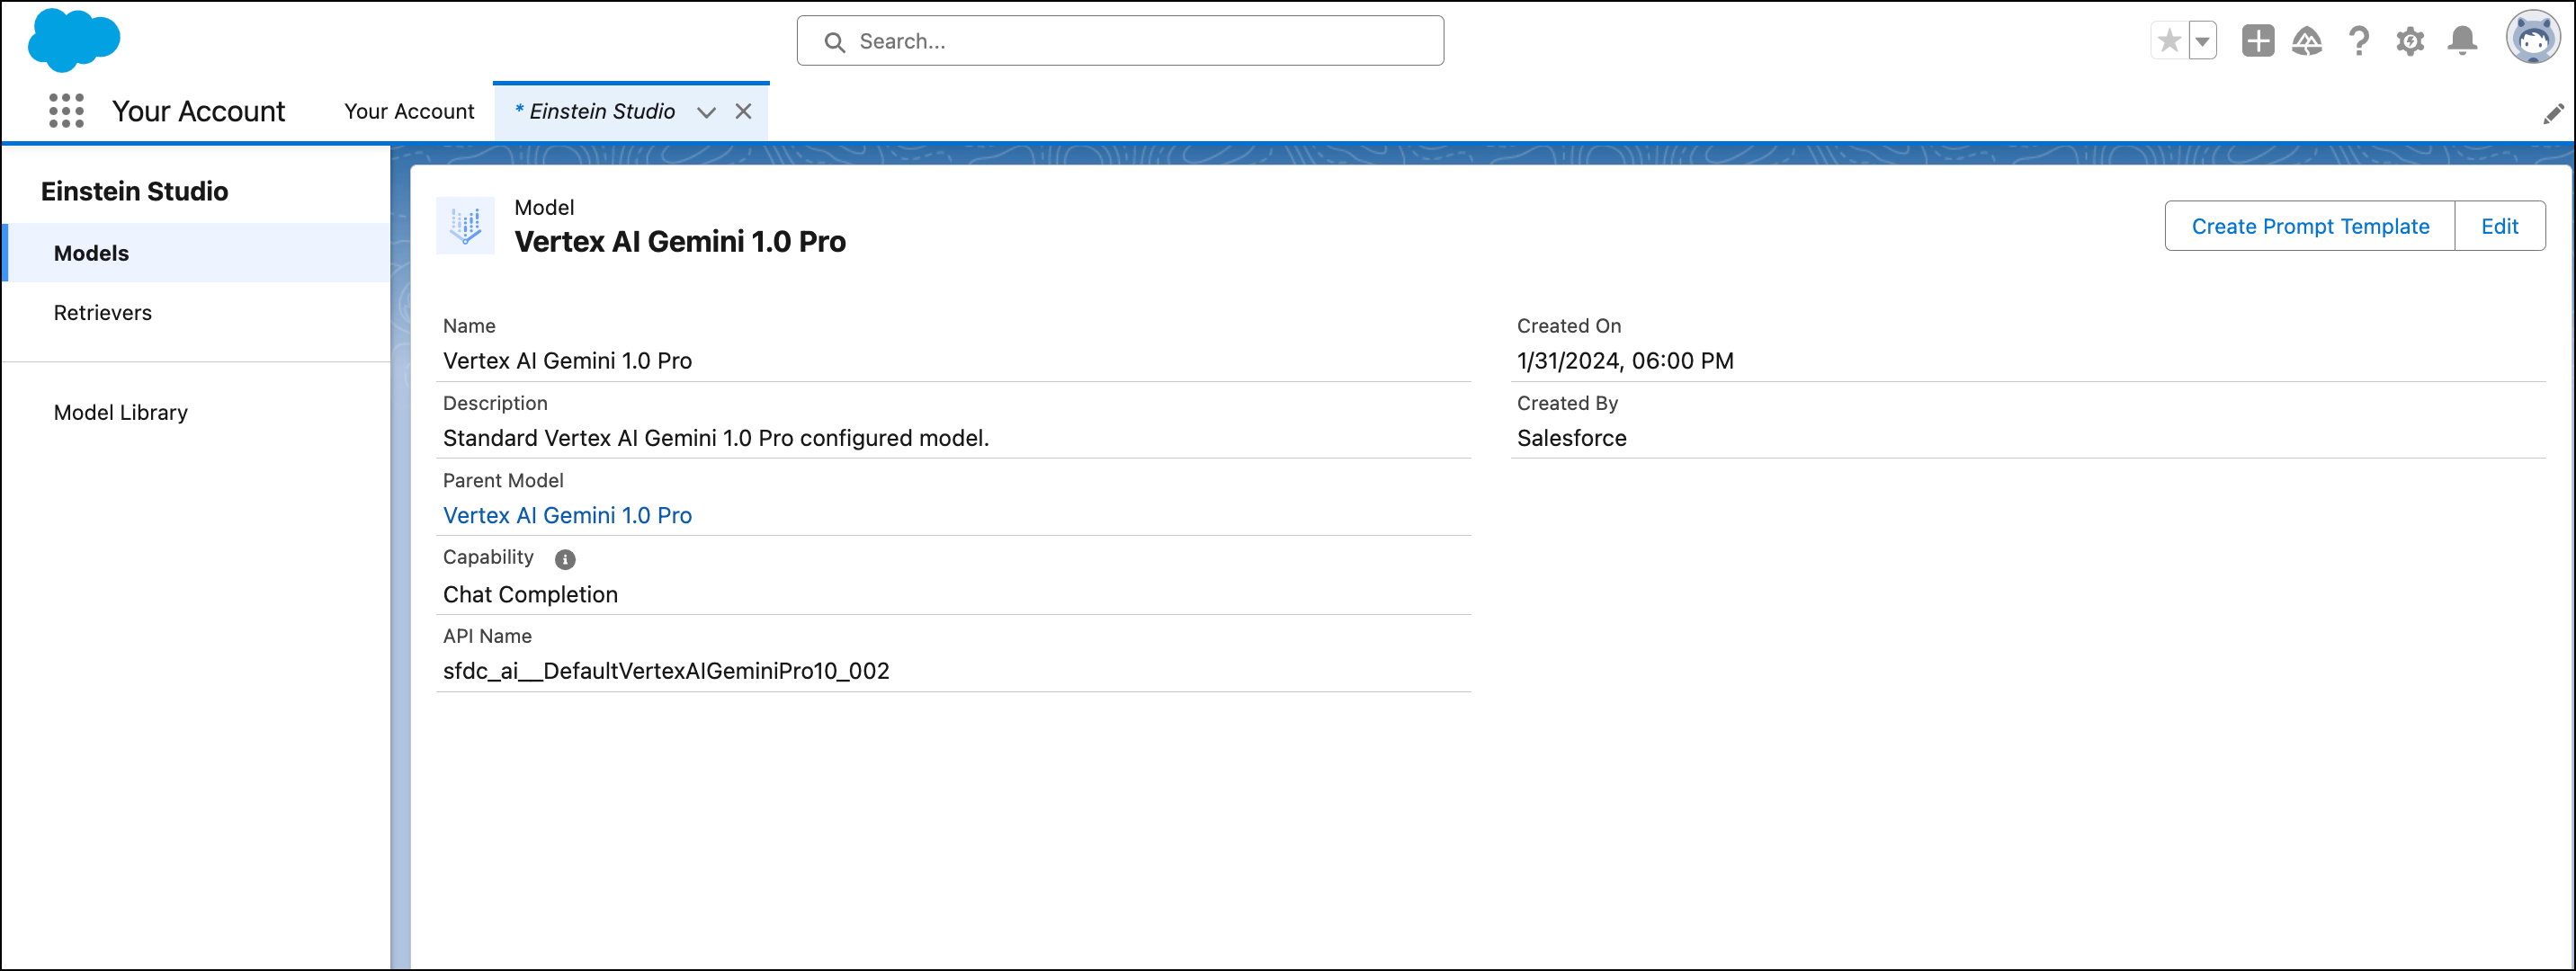Click the Description value text

716,438
